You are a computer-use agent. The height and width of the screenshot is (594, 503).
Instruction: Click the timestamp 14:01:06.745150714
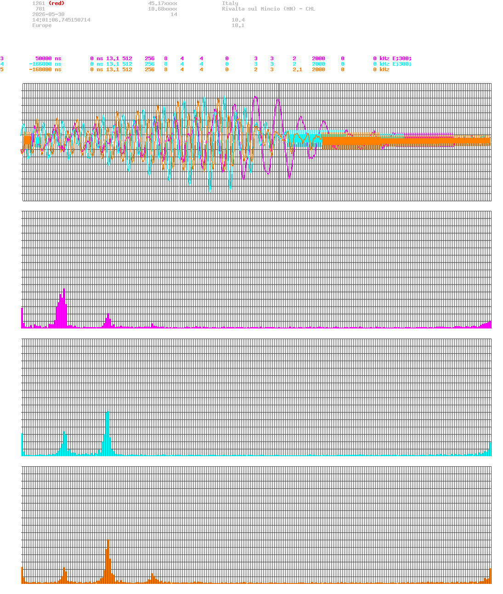(61, 20)
